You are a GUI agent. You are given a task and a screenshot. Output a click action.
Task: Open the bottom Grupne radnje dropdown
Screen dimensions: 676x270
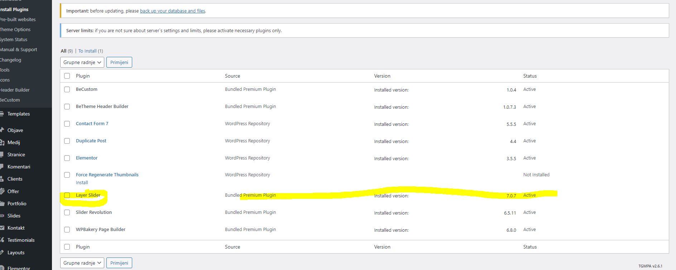[x=82, y=263]
